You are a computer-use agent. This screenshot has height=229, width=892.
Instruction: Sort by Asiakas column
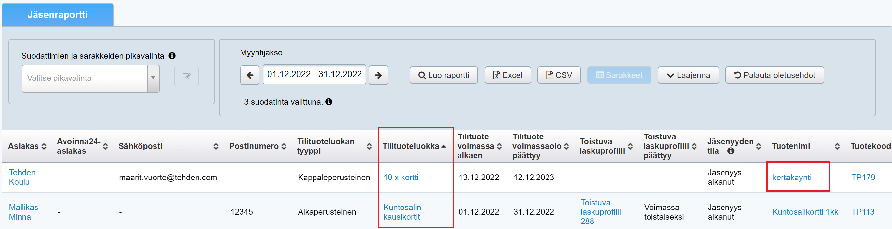[x=44, y=146]
